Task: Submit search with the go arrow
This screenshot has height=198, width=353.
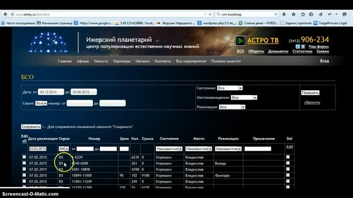Action: tap(275, 14)
